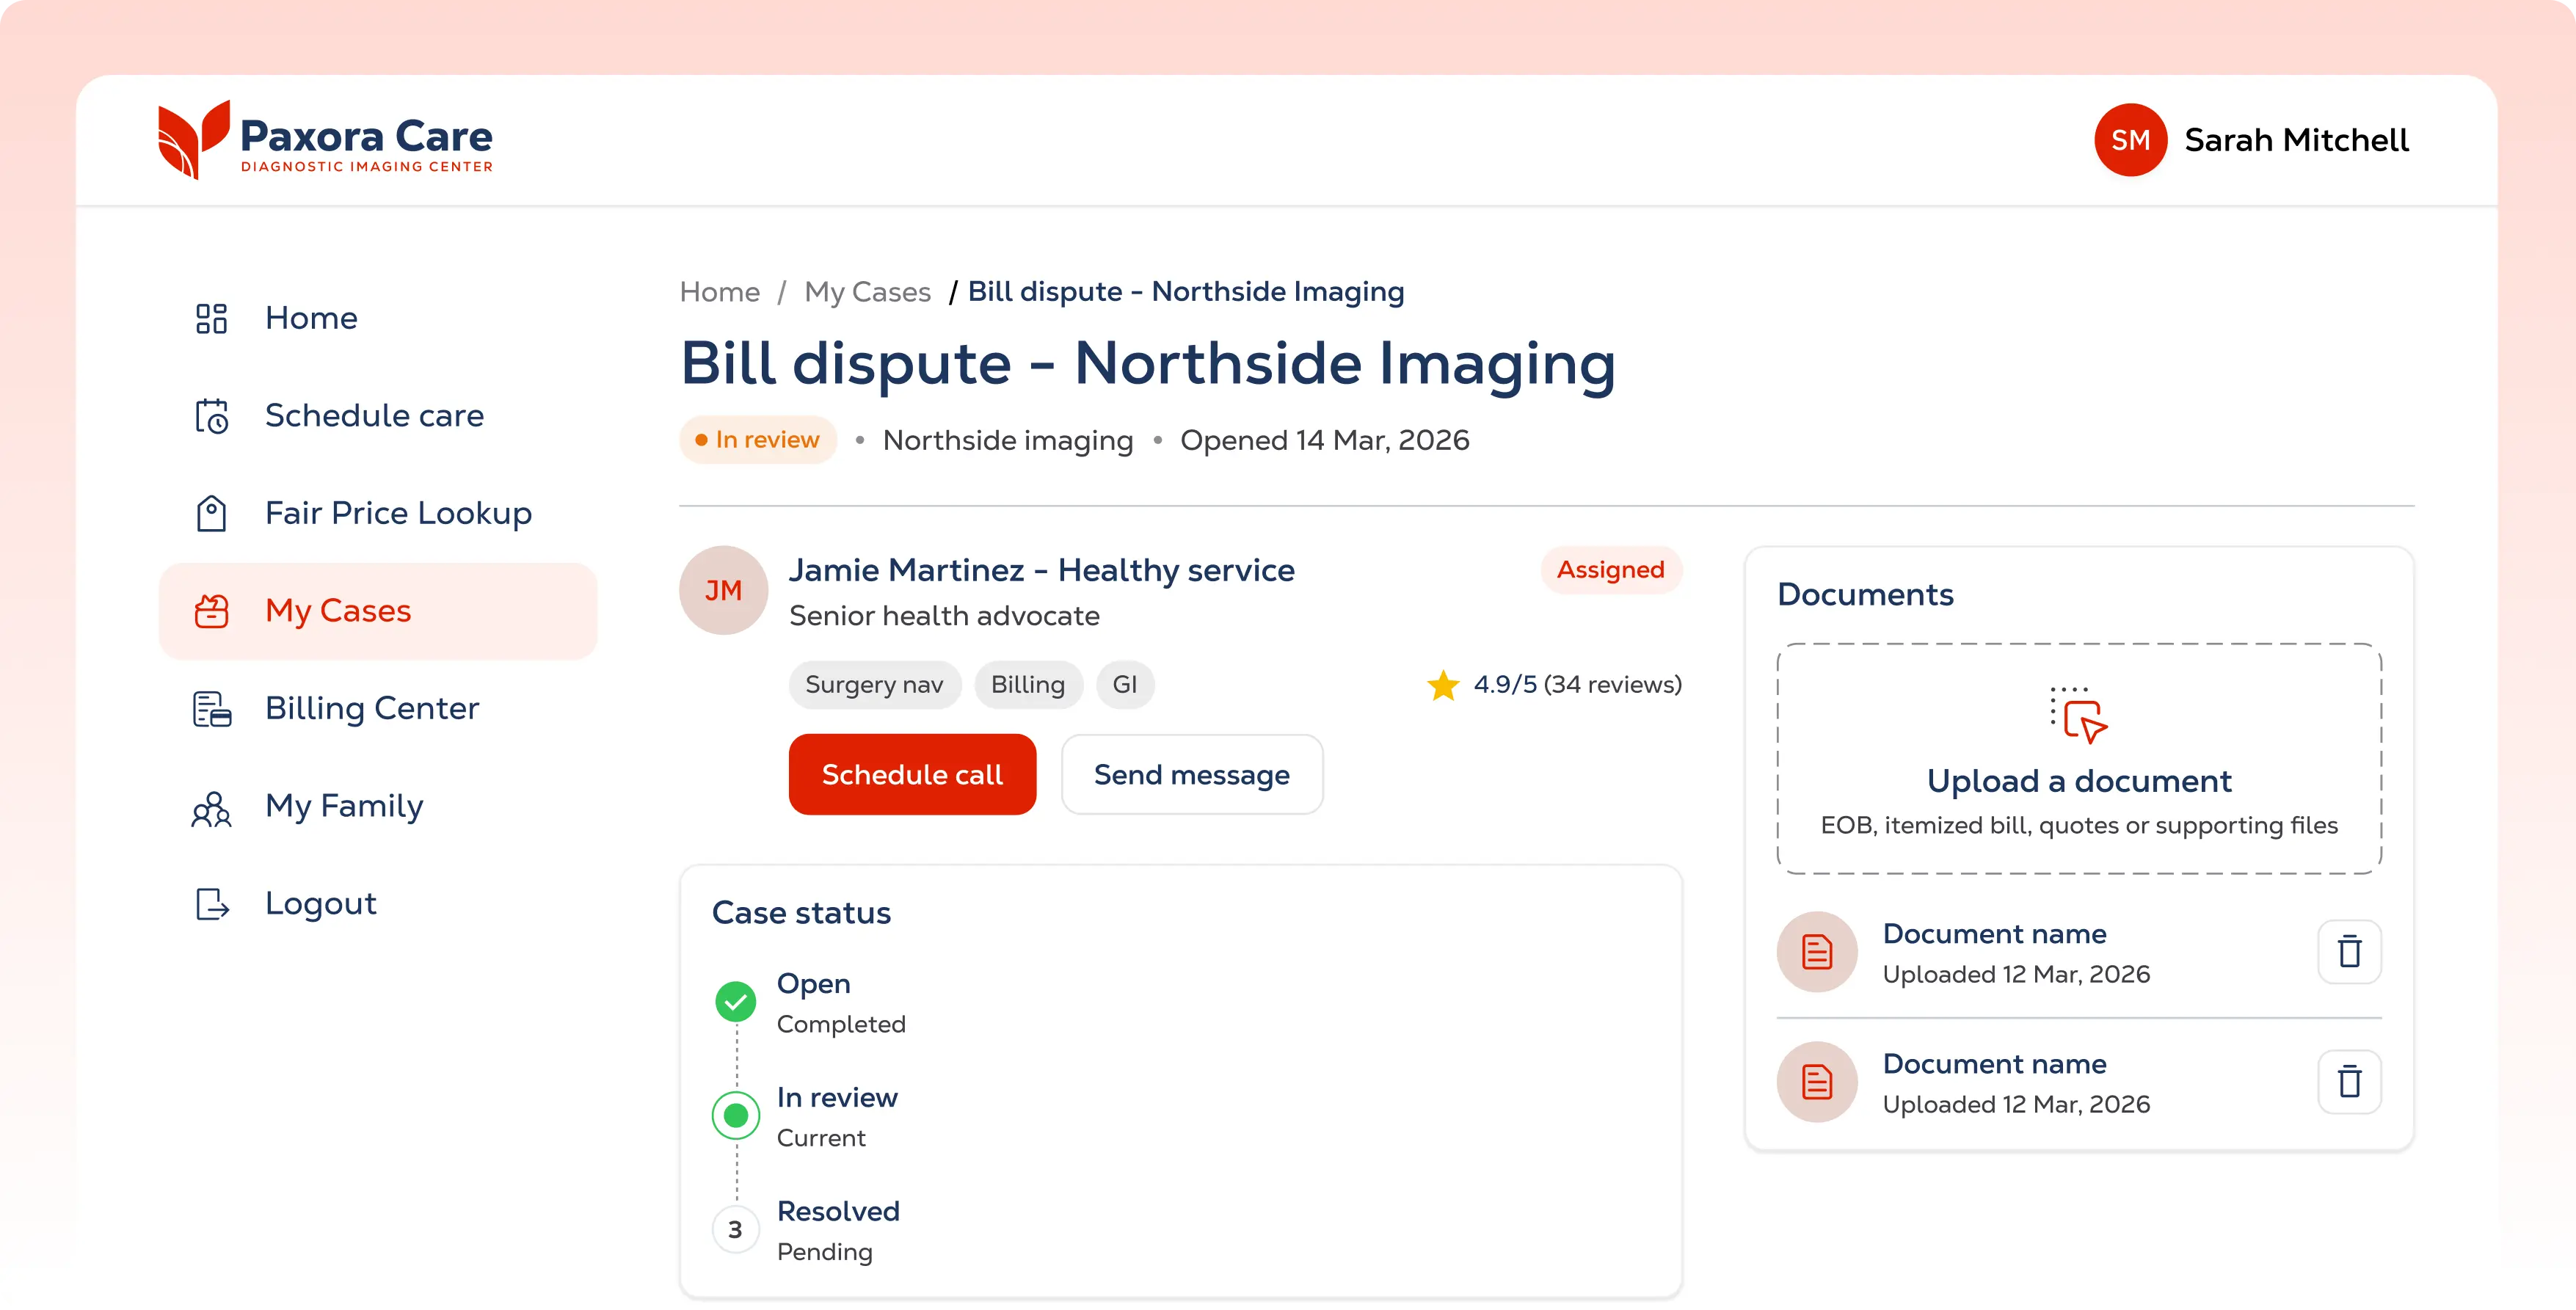Viewport: 2576px width, 1310px height.
Task: Follow the My Cases breadcrumb link
Action: (867, 292)
